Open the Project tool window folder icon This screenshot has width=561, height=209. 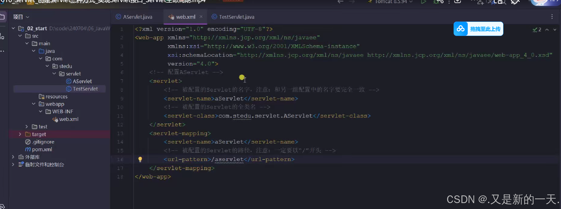(x=2, y=17)
